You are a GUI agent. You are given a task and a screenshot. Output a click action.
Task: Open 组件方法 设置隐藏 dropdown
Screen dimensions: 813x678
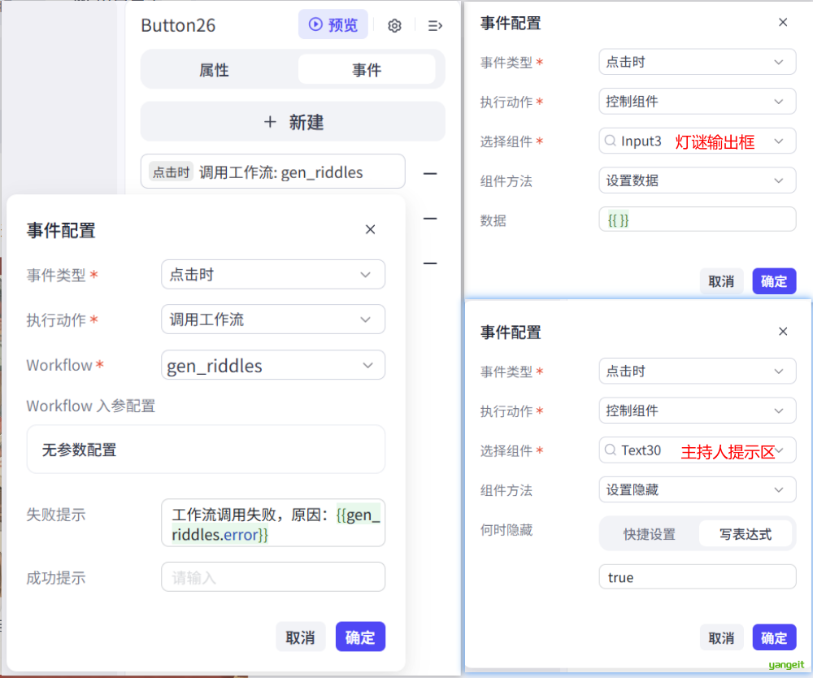[697, 490]
